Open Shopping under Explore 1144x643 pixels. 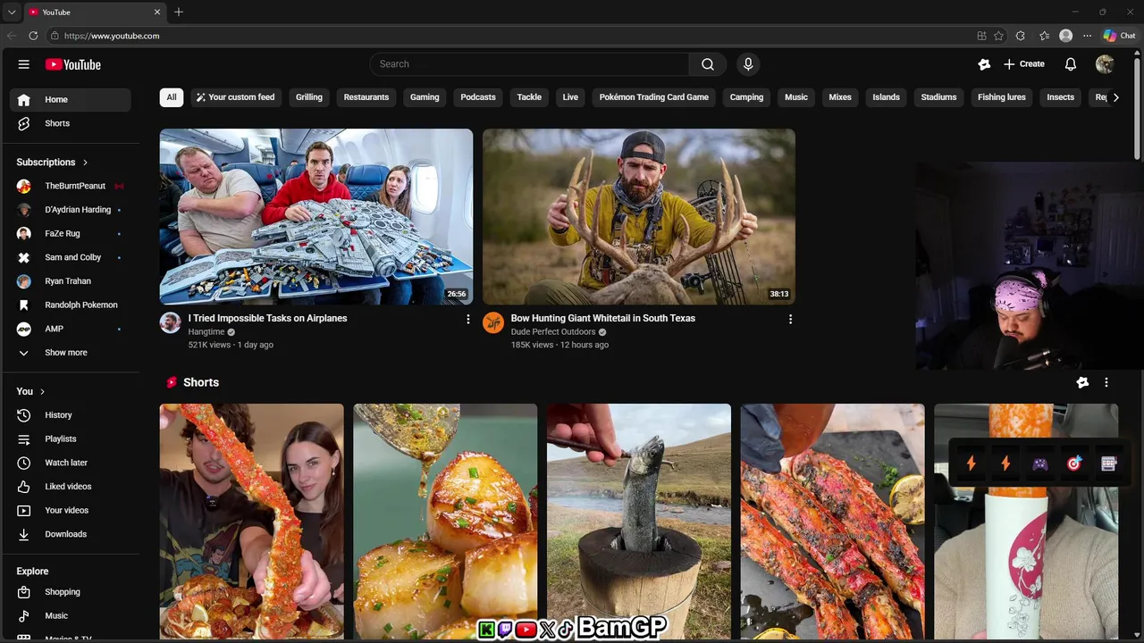[71, 592]
